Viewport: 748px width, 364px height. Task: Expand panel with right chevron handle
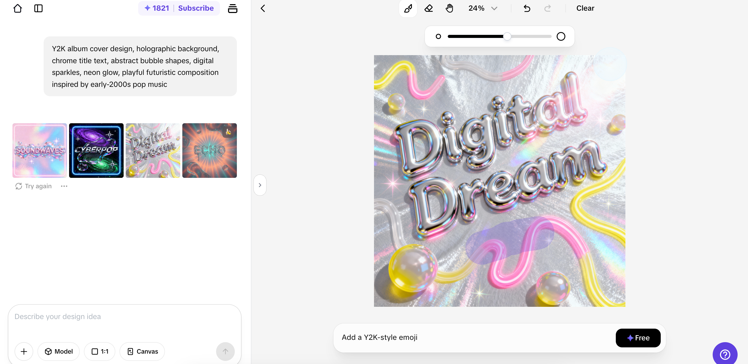click(260, 185)
